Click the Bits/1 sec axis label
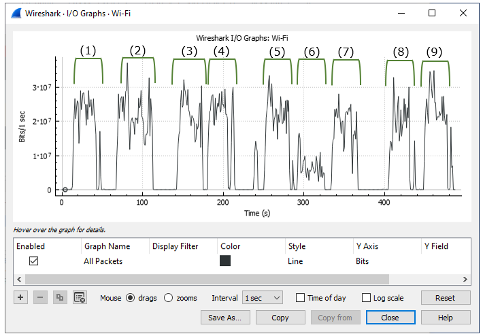This screenshot has height=336, width=483. [22, 127]
